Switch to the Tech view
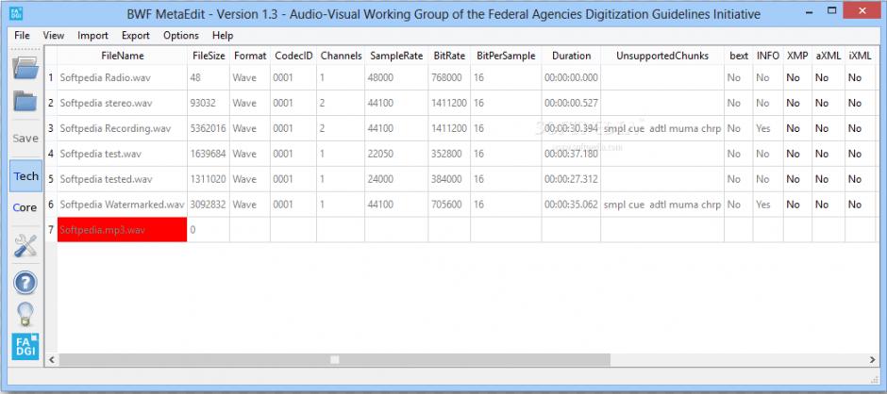The height and width of the screenshot is (394, 887). click(x=25, y=176)
